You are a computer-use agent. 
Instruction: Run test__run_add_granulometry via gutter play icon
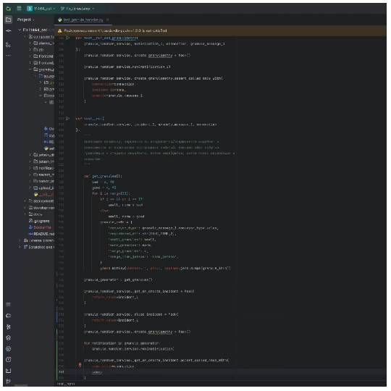67,38
